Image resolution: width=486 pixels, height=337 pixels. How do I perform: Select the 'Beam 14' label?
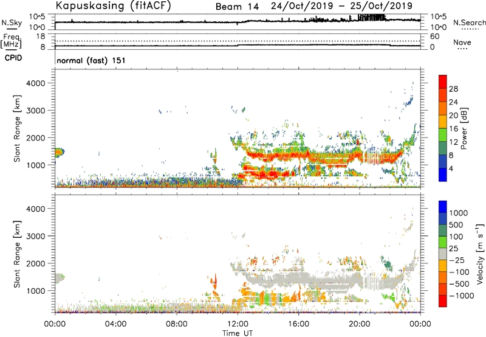237,7
